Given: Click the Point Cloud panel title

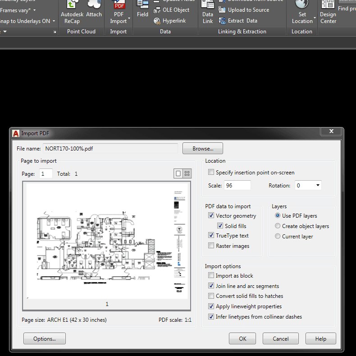Looking at the screenshot, I should coord(81,32).
